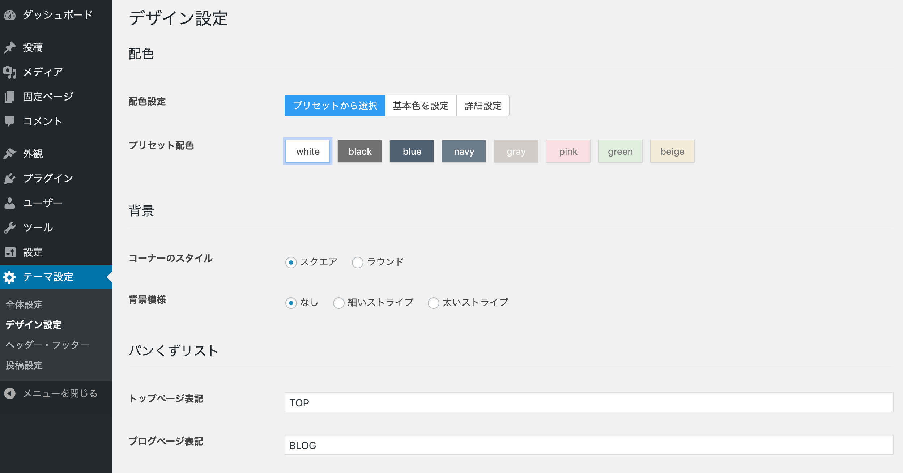Choose 太いストライプ background pattern
903x473 pixels.
(433, 303)
